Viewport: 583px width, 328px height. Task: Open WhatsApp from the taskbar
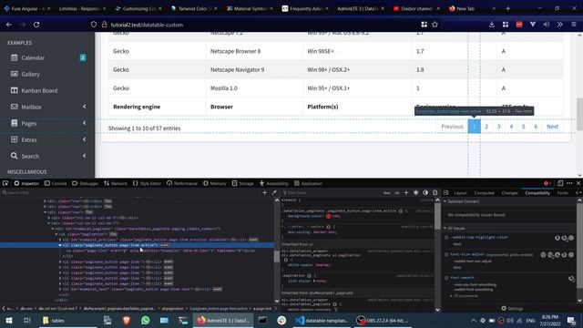click(146, 320)
